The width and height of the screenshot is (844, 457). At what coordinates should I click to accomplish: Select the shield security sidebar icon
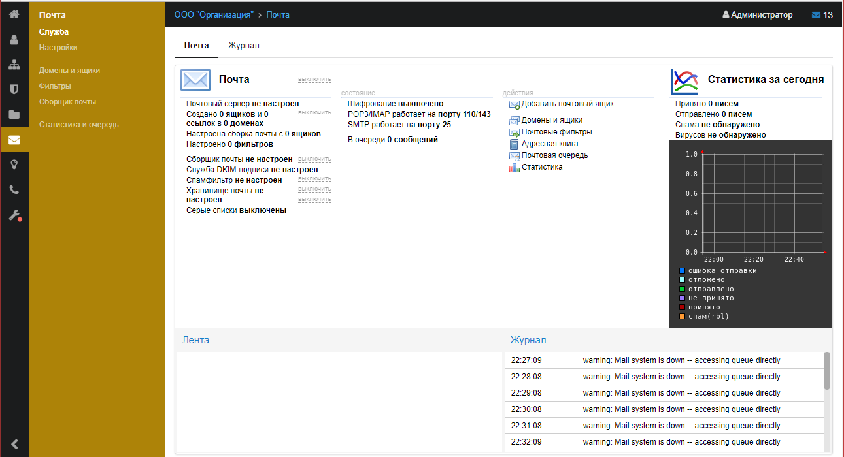[x=14, y=89]
